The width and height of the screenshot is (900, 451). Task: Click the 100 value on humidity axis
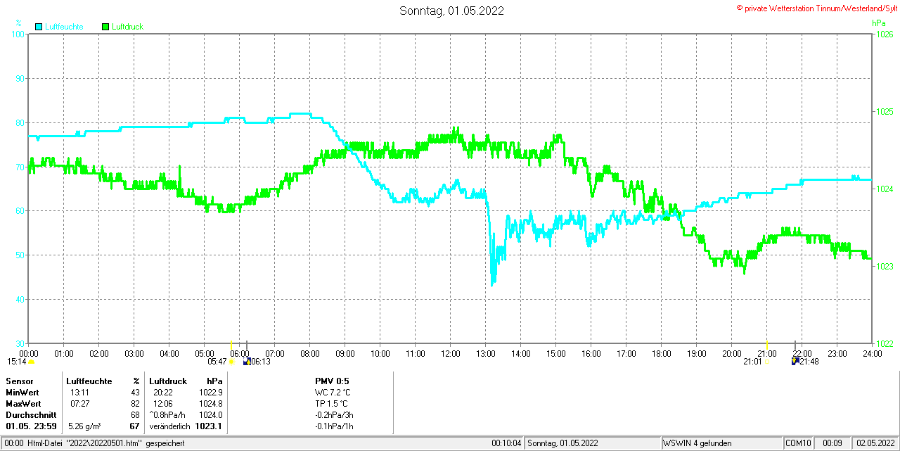click(x=19, y=34)
